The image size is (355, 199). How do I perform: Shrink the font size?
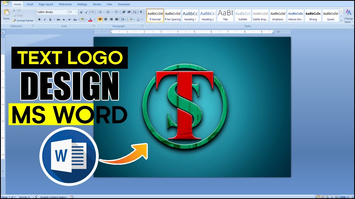coord(86,12)
